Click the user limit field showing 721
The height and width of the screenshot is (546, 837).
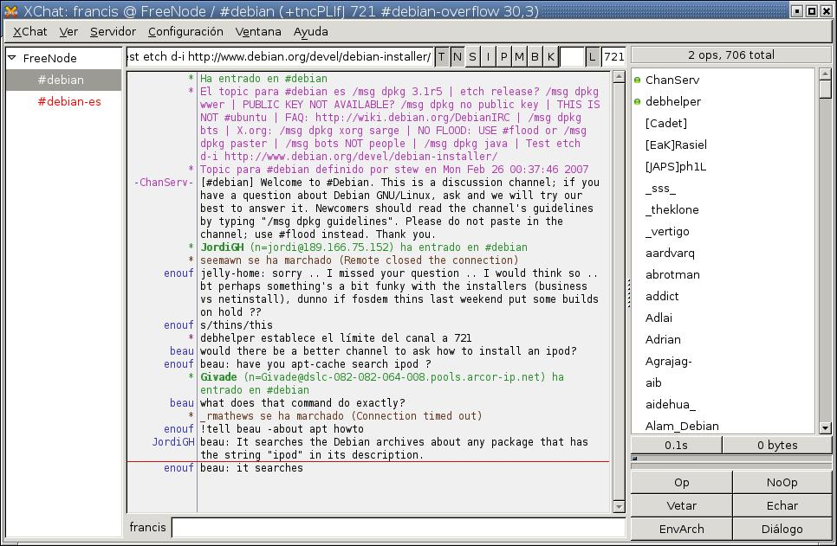click(613, 56)
